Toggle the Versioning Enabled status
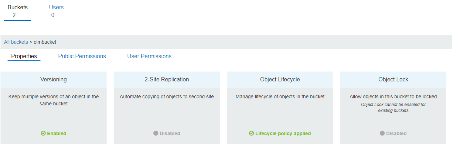452x152 pixels. coord(56,133)
